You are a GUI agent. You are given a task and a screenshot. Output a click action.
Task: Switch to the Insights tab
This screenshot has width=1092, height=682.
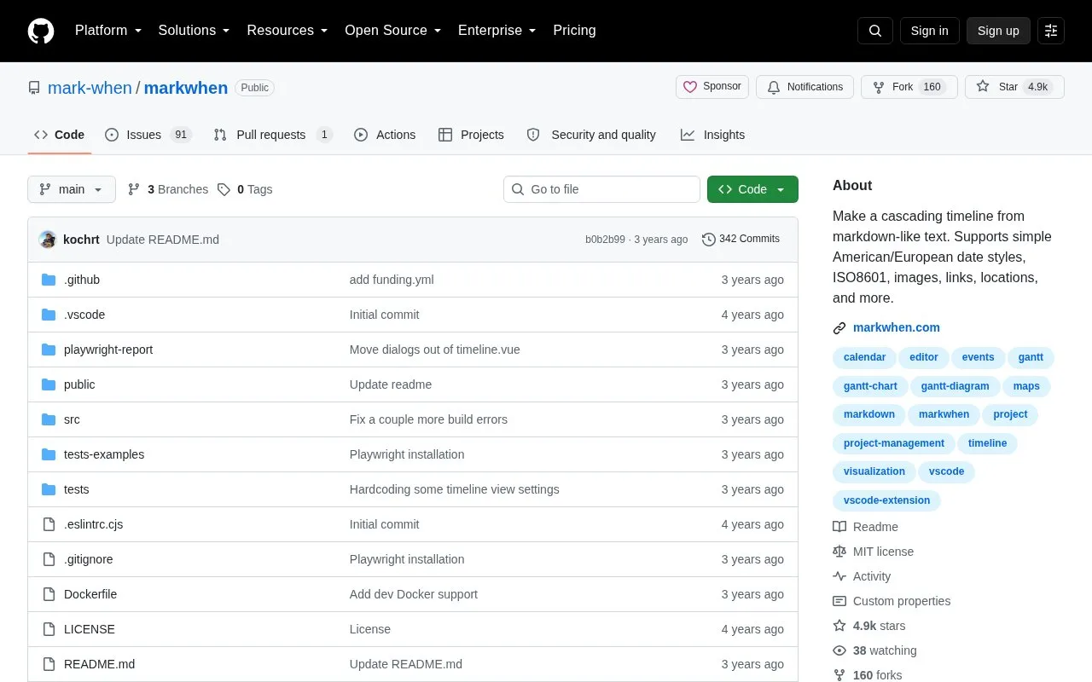coord(712,135)
